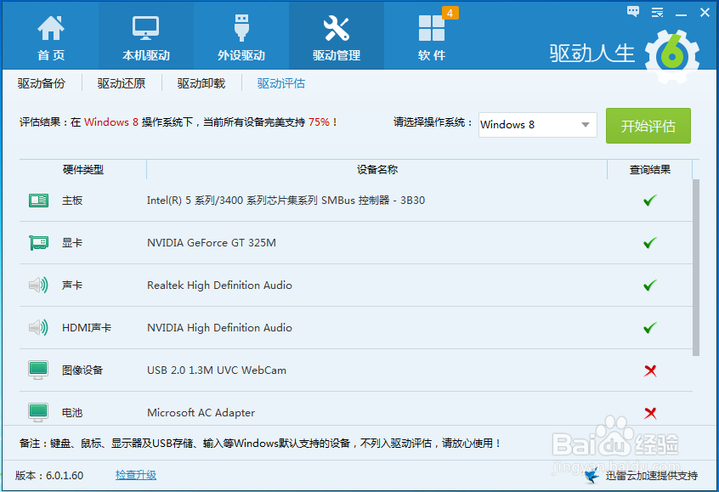The height and width of the screenshot is (492, 719).
Task: Click the 电池 hardware type label
Action: coord(72,413)
